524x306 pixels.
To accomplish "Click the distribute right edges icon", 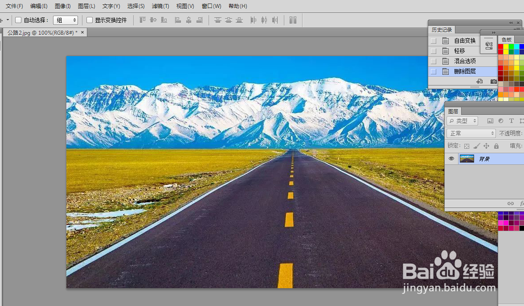I will (275, 20).
